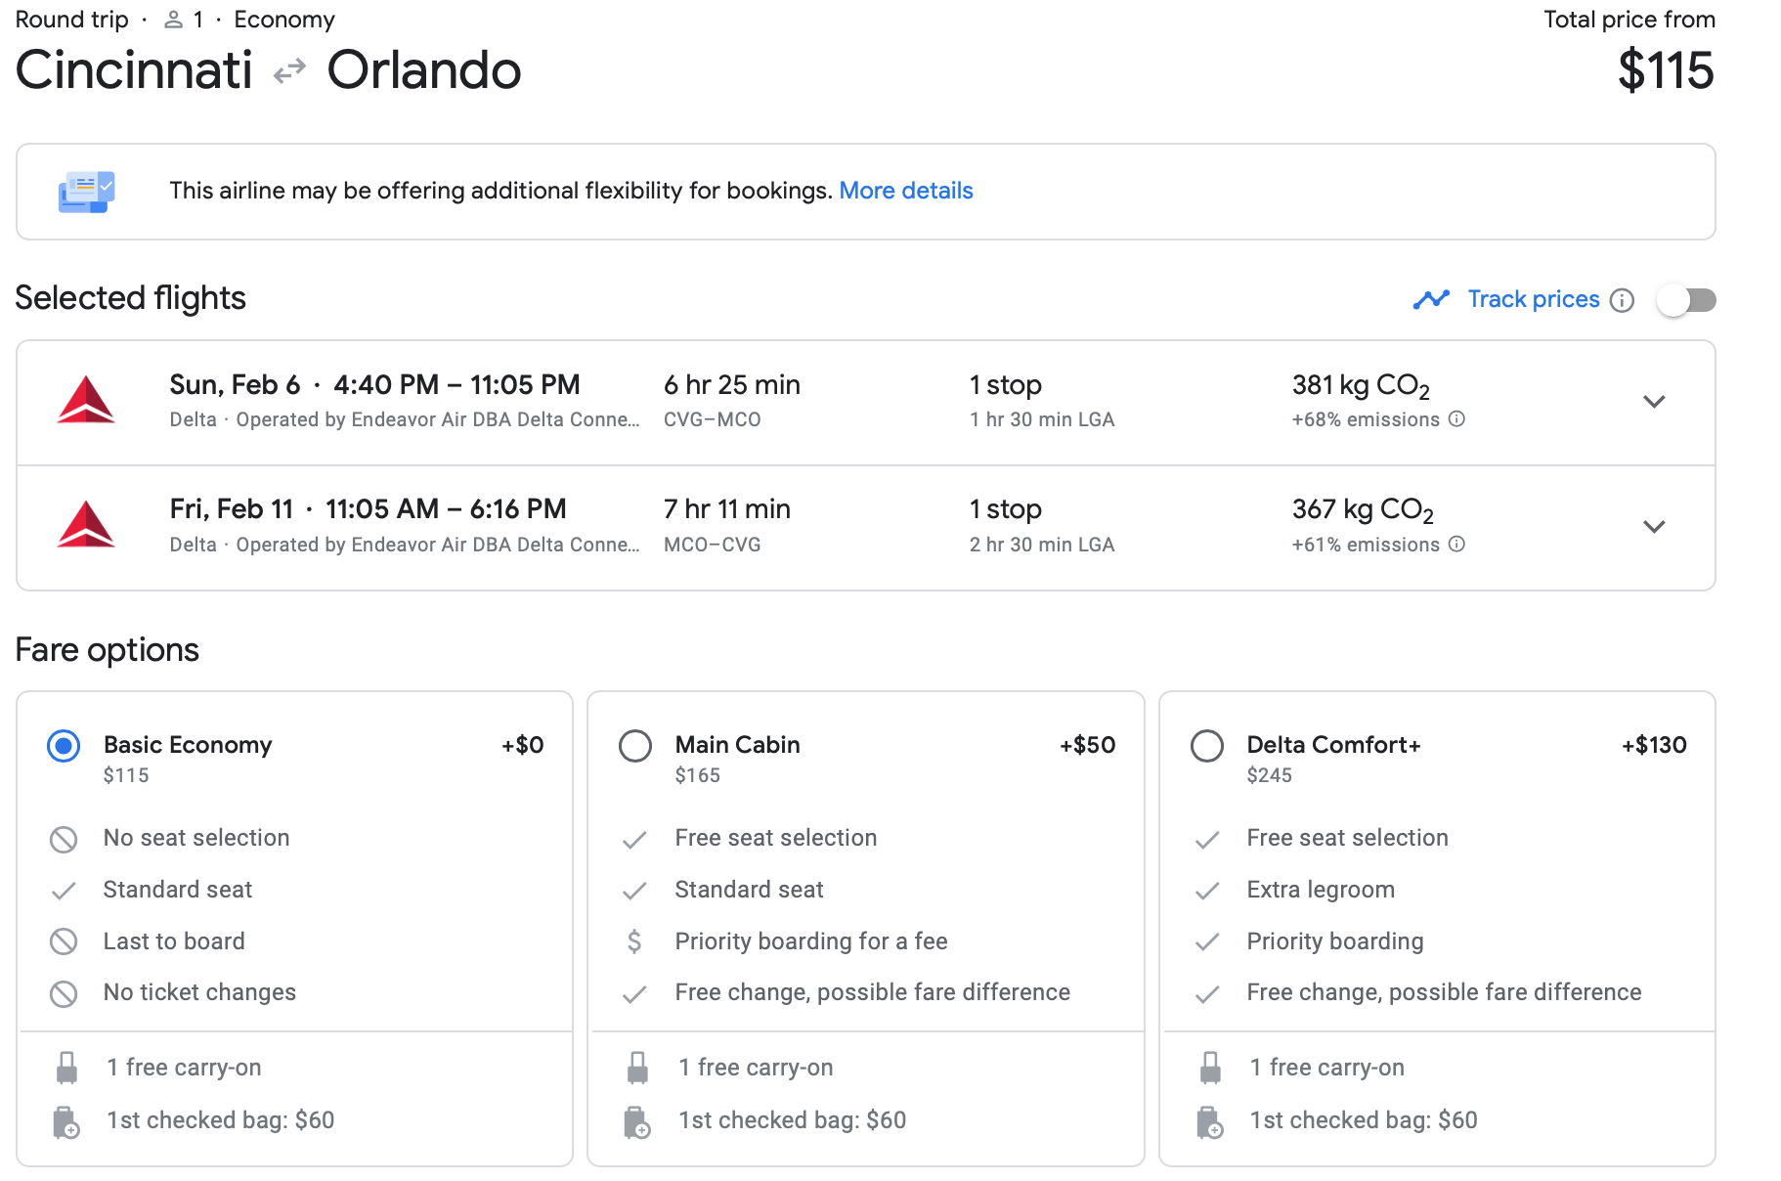This screenshot has height=1181, width=1781.
Task: Click round-trip arrows between Cincinnati and Orlando
Action: pyautogui.click(x=289, y=71)
